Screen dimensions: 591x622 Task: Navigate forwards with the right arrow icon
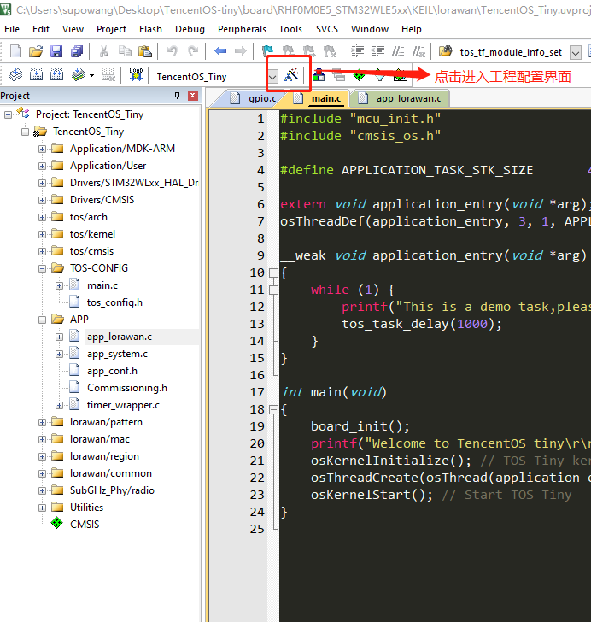point(240,51)
